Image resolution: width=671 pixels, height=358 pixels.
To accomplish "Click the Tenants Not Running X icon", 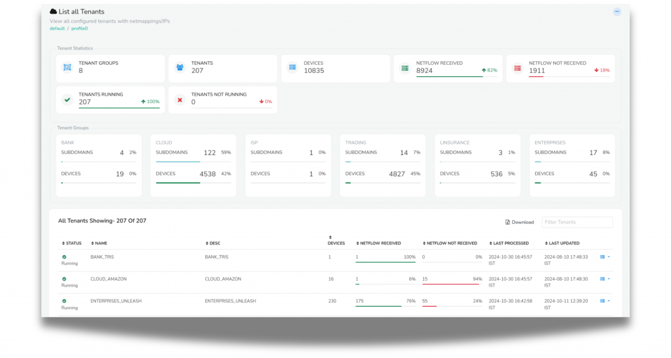I will (x=180, y=100).
